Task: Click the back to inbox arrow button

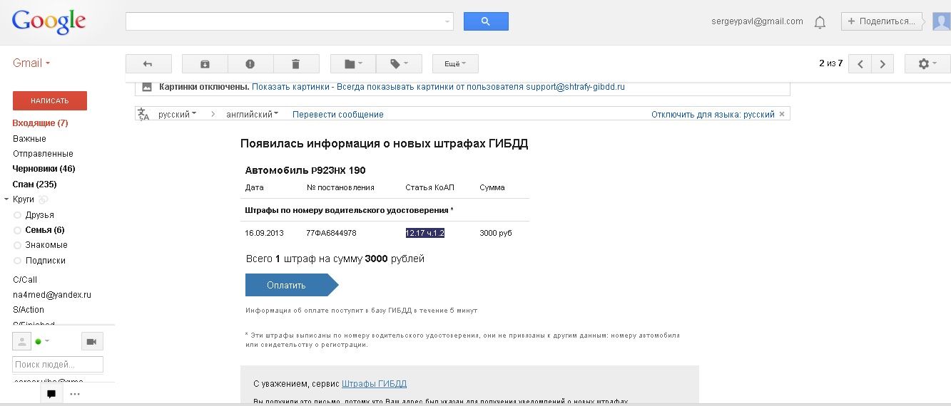Action: click(x=148, y=64)
